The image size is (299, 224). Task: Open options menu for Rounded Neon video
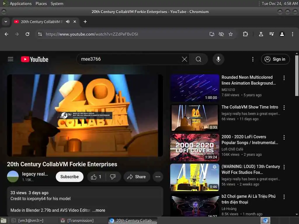coord(284,78)
